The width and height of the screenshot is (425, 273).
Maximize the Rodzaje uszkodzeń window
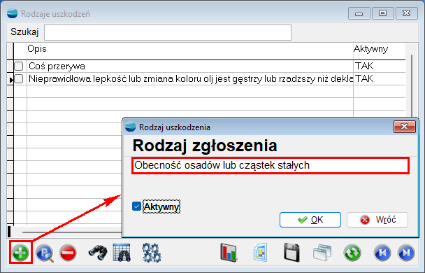pyautogui.click(x=382, y=13)
